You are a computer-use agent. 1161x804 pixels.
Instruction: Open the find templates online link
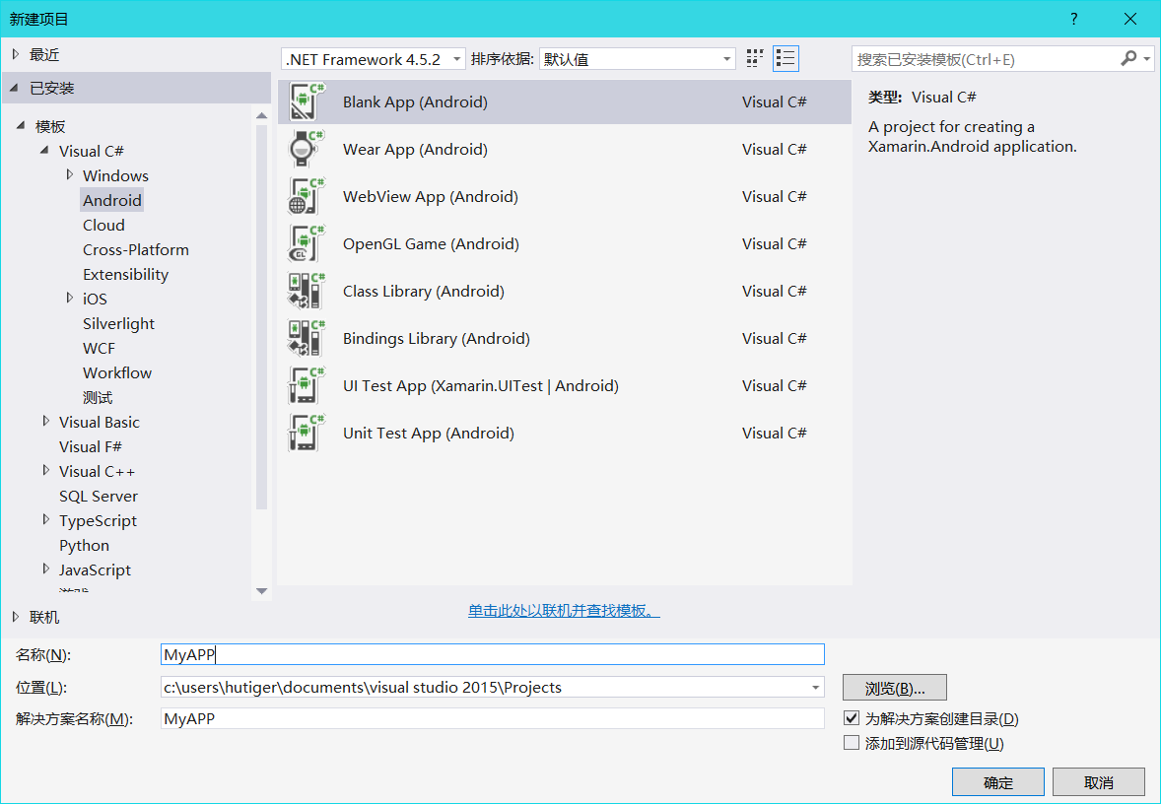[564, 611]
